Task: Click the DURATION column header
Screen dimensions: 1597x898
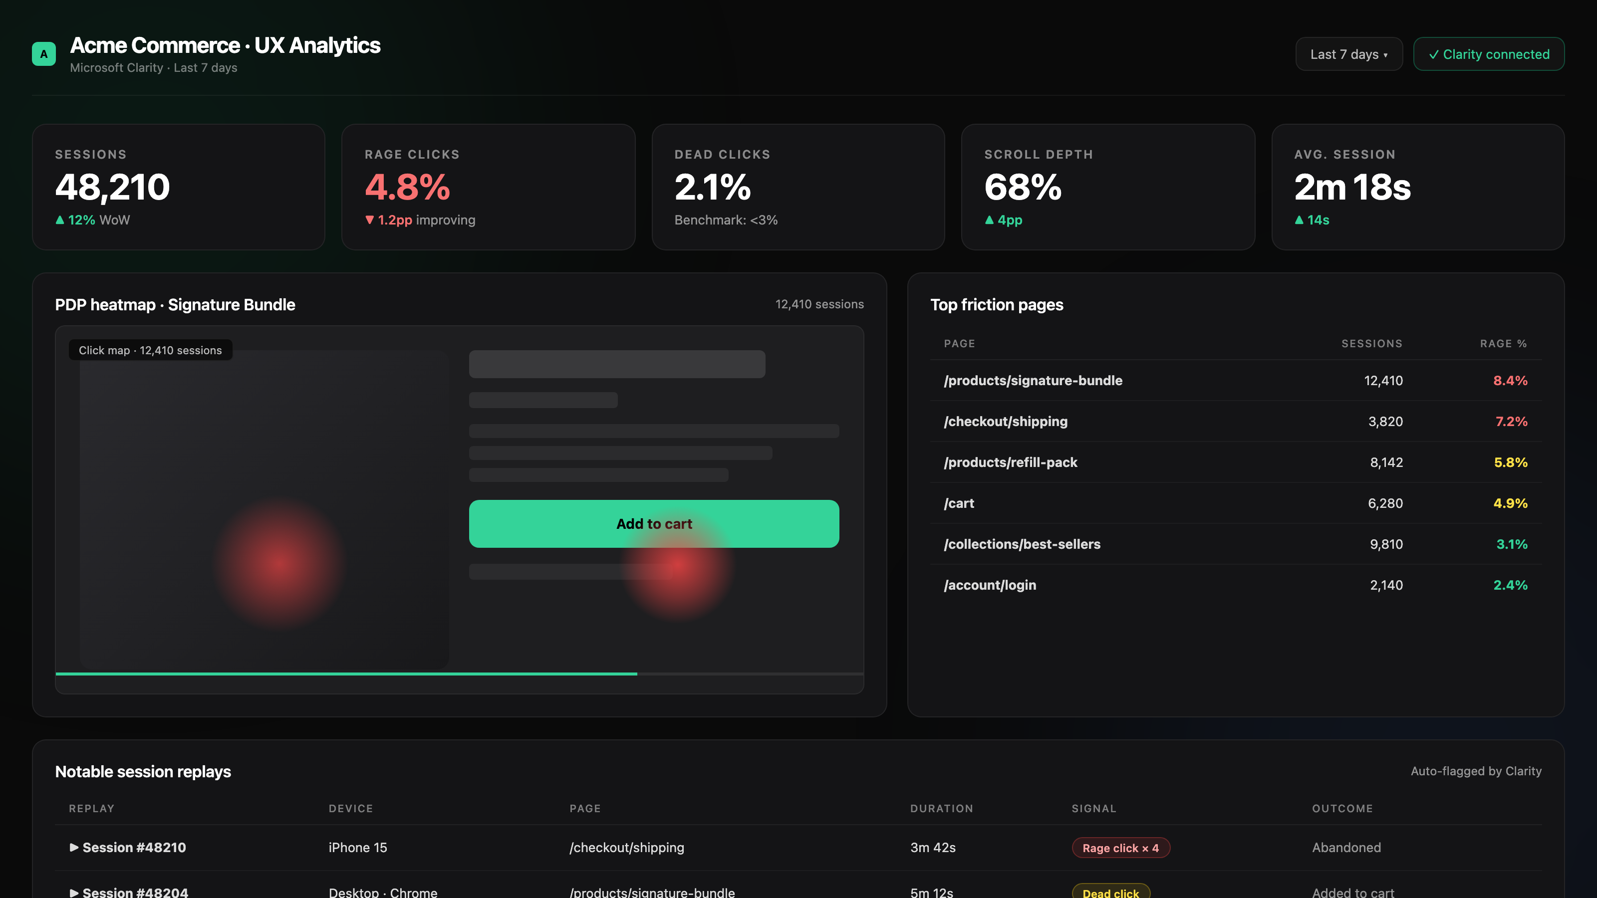Action: coord(941,808)
